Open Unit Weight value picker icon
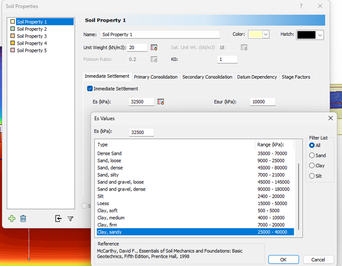 pyautogui.click(x=154, y=48)
